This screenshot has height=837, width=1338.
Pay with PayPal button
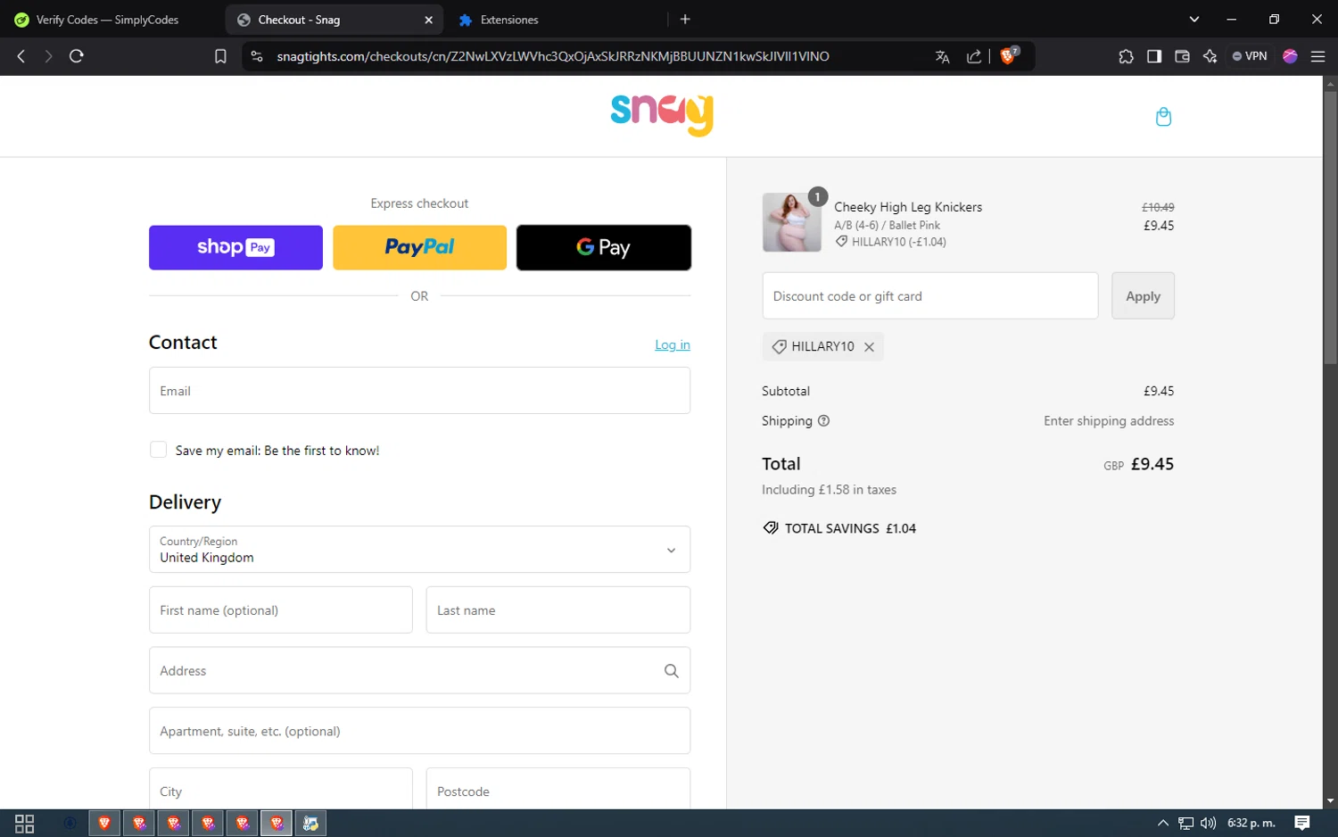click(419, 247)
